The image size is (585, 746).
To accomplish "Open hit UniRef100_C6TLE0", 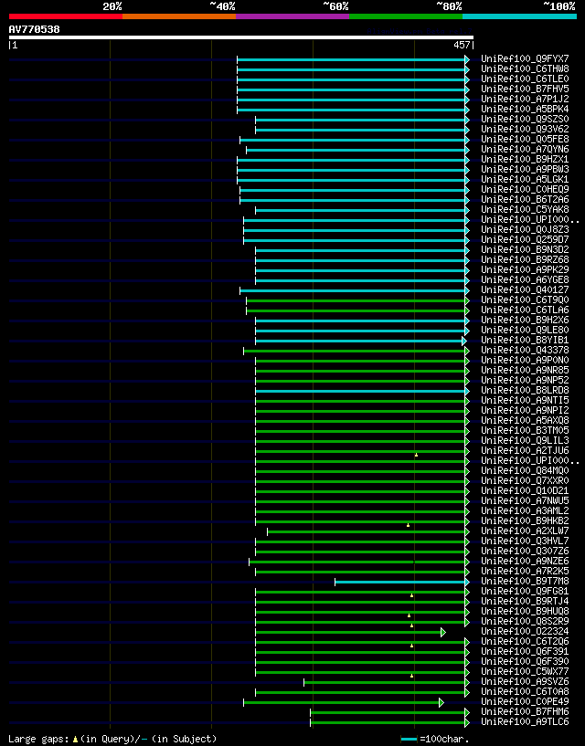I will coord(525,79).
